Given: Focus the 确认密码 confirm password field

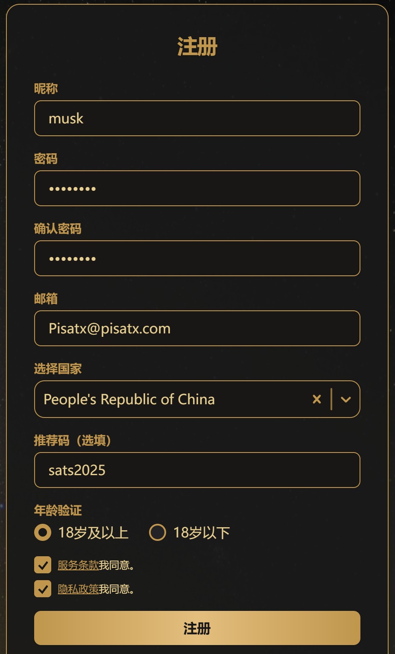Looking at the screenshot, I should pos(197,258).
